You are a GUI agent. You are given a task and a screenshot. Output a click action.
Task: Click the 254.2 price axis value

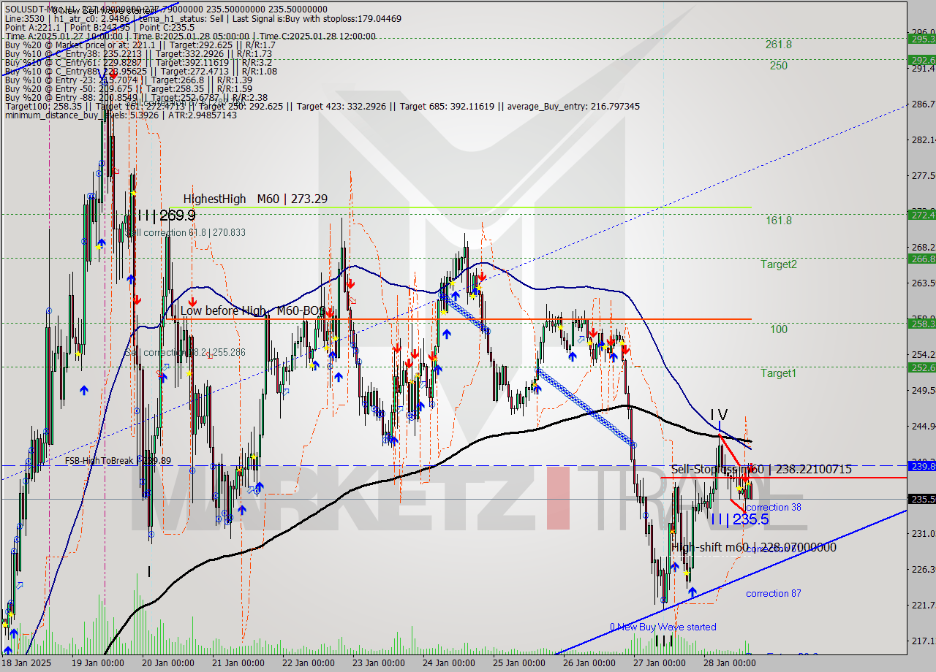pos(924,354)
